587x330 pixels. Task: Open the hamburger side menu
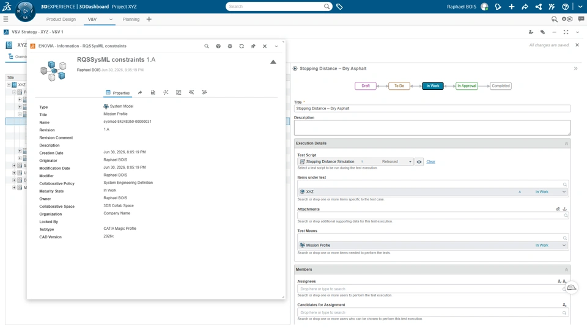click(6, 19)
